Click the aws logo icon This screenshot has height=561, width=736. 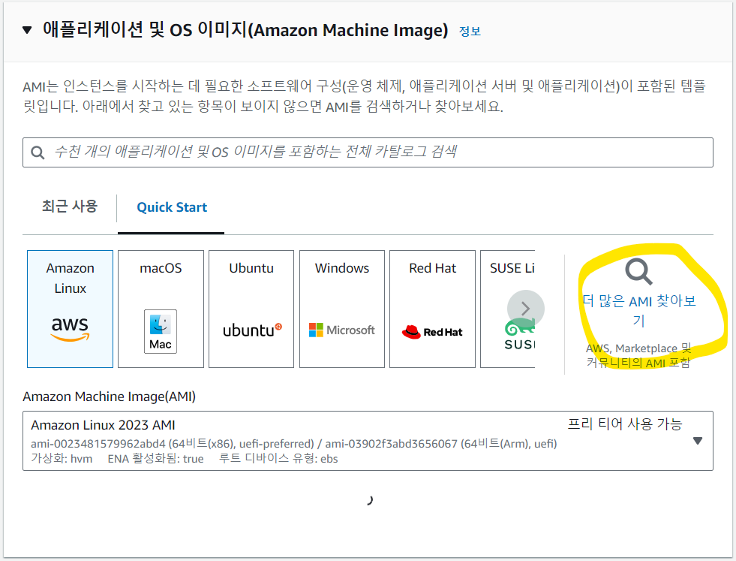(x=70, y=328)
